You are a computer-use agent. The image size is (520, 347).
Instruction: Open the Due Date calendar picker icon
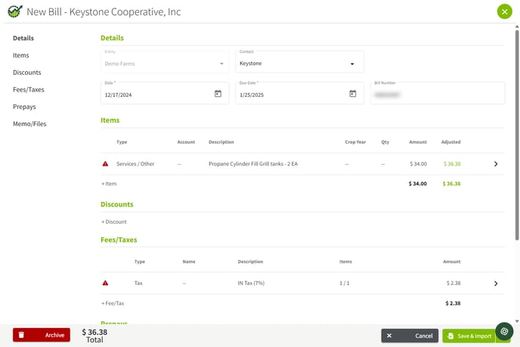click(x=353, y=94)
